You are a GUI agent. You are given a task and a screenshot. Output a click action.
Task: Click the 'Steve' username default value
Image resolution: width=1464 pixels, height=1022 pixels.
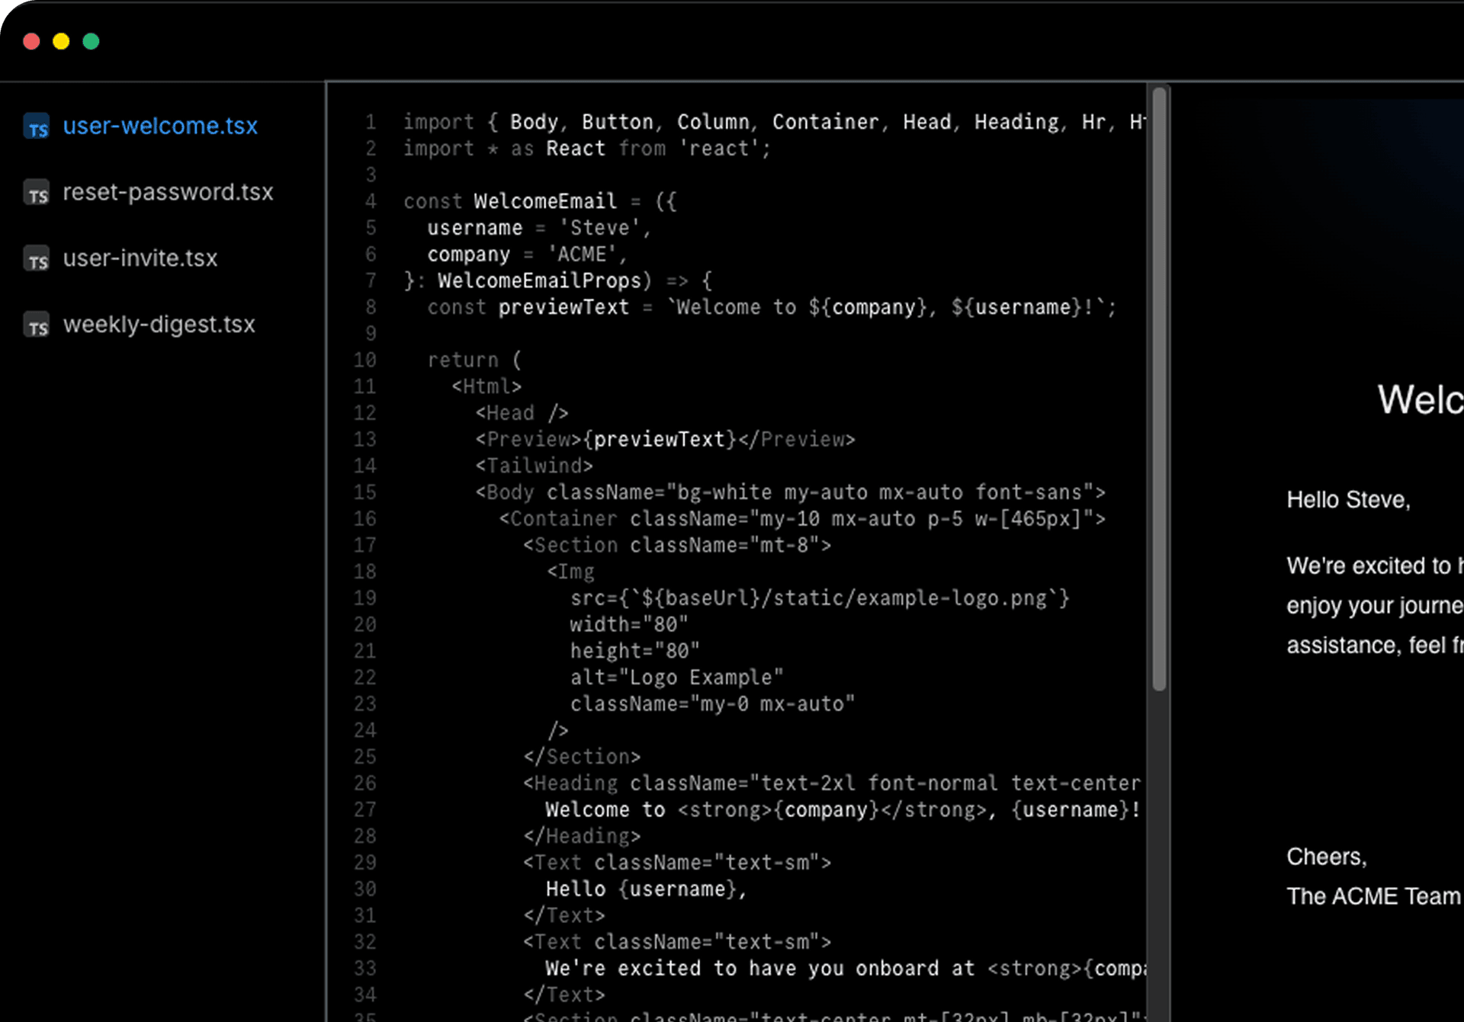point(599,228)
